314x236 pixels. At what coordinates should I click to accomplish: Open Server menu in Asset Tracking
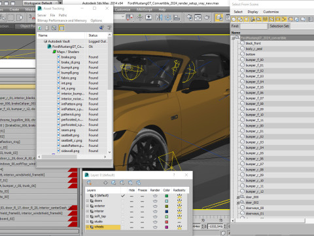point(42,15)
